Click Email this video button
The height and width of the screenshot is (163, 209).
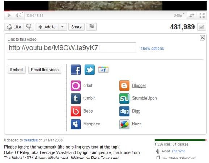[45, 70]
